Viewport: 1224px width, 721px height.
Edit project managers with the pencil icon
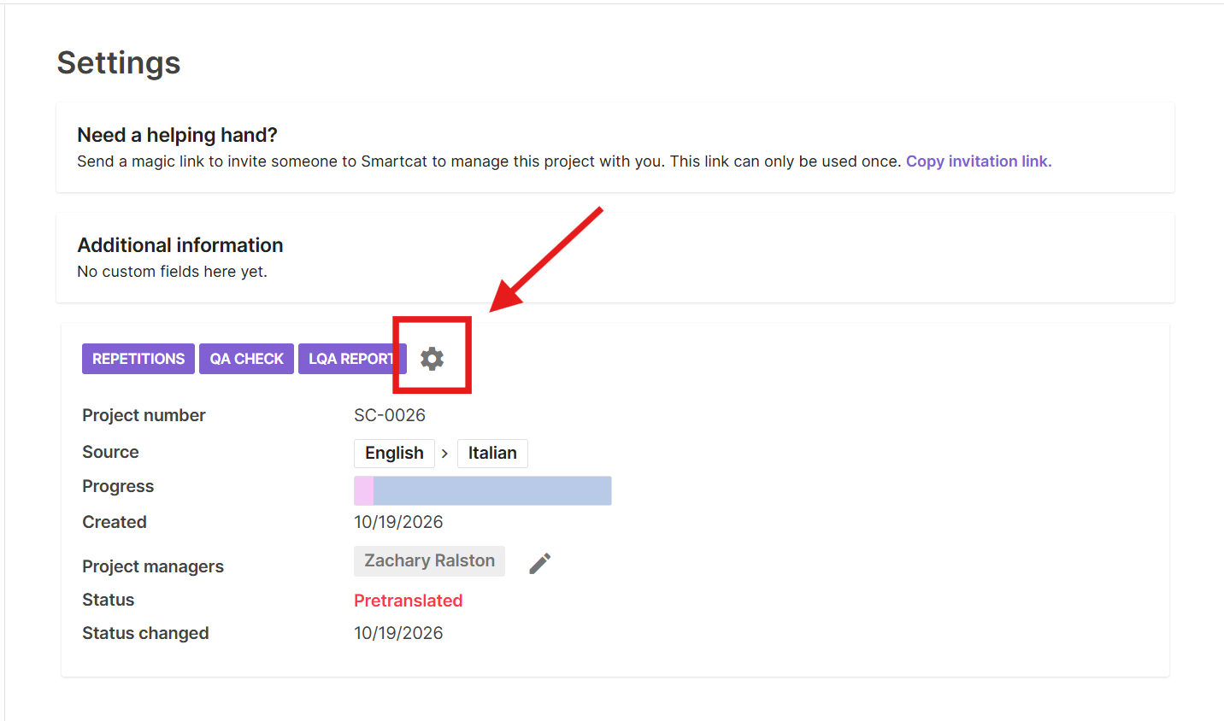tap(540, 563)
